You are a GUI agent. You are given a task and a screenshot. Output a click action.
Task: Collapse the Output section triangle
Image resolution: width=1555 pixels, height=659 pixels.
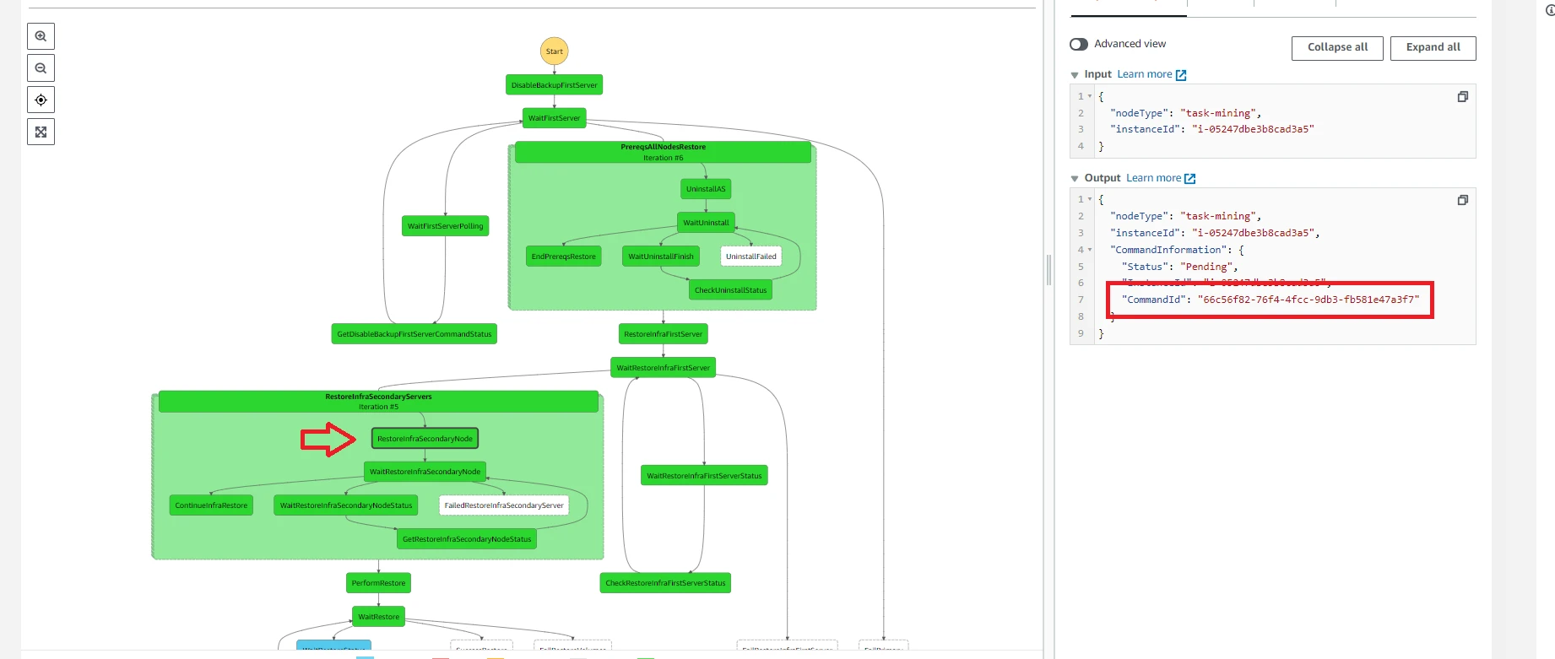pos(1075,179)
